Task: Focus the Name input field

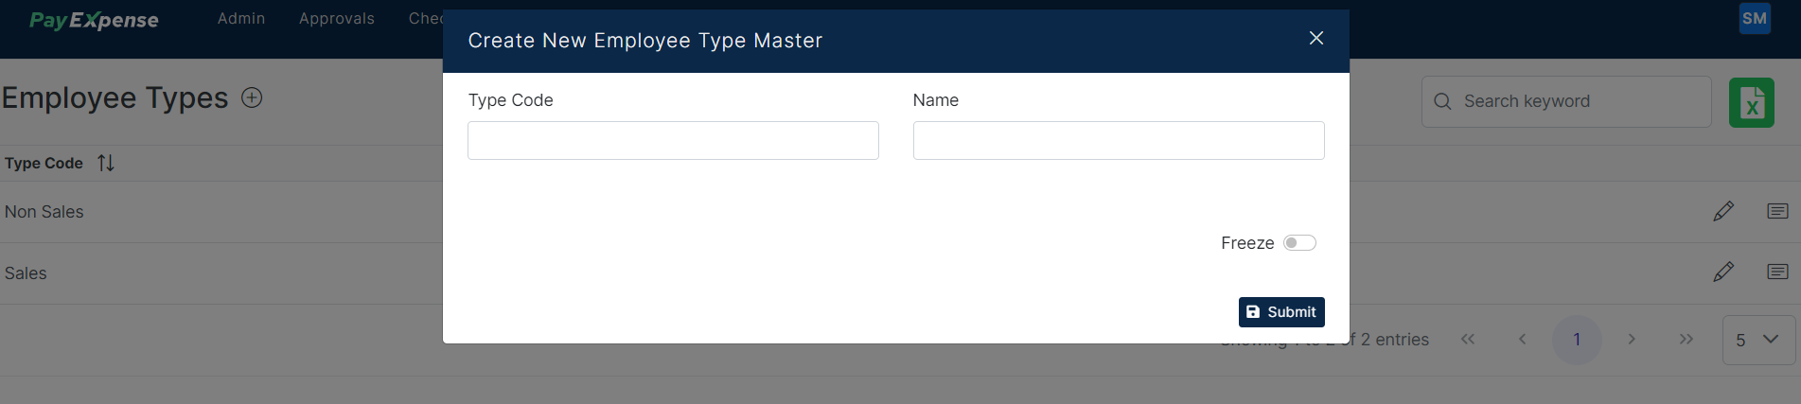Action: coord(1119,140)
